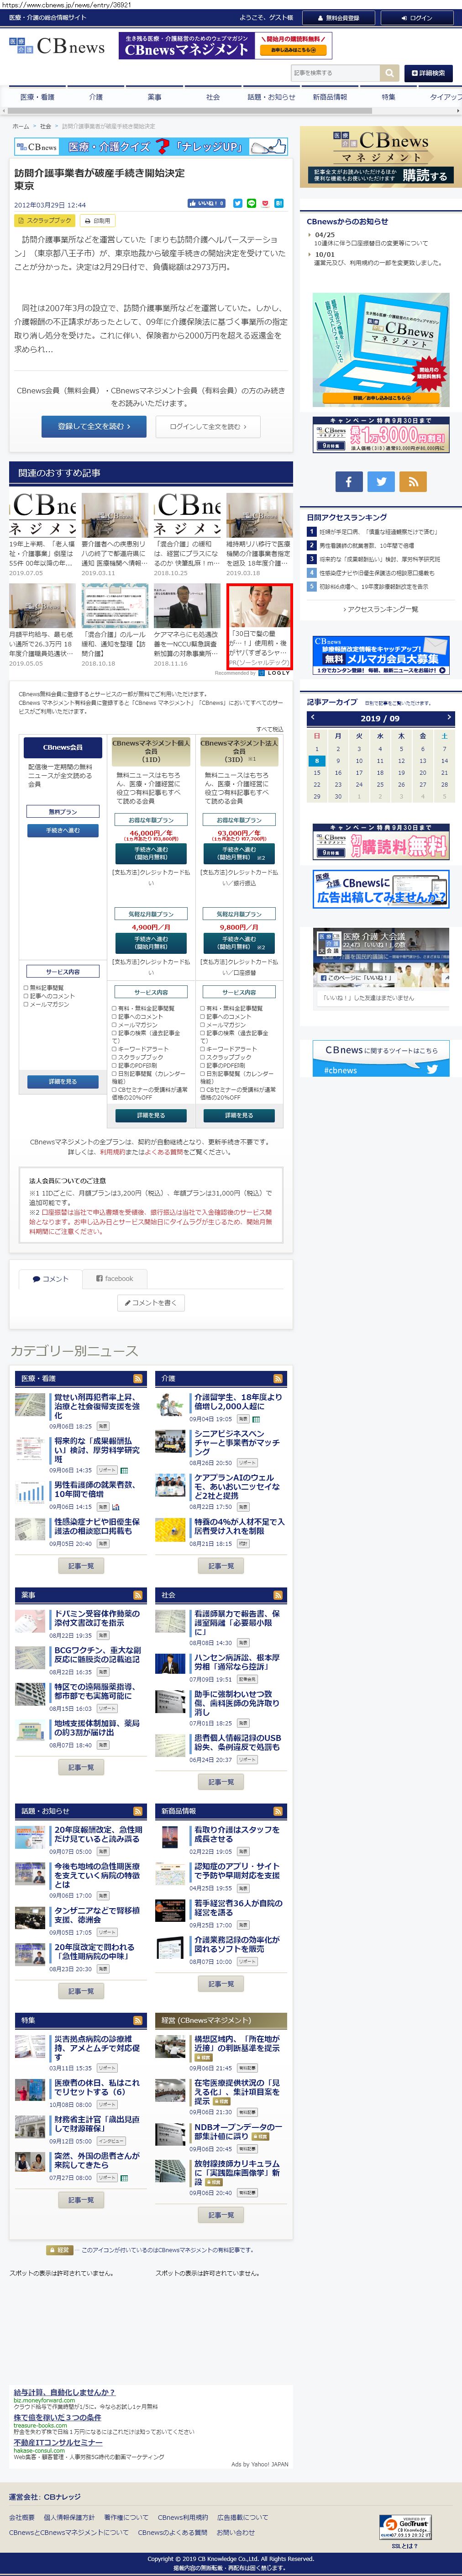Open the RSS icon for 新商品情報 category
This screenshot has height=2576, width=462.
[279, 1811]
